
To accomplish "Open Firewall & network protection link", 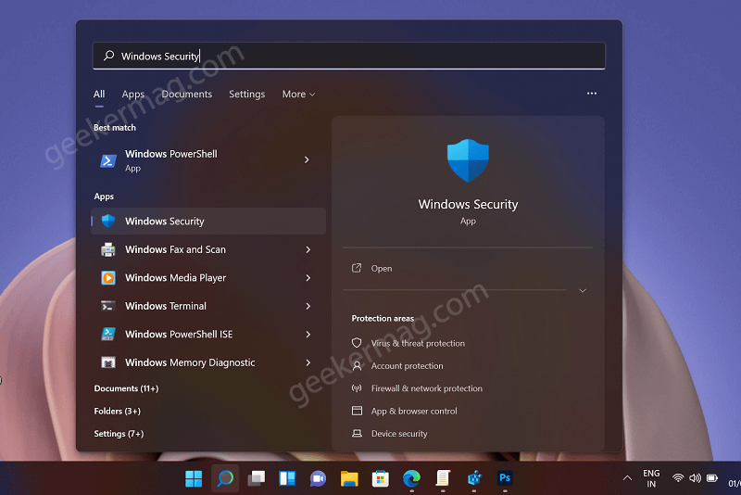I will coord(427,388).
